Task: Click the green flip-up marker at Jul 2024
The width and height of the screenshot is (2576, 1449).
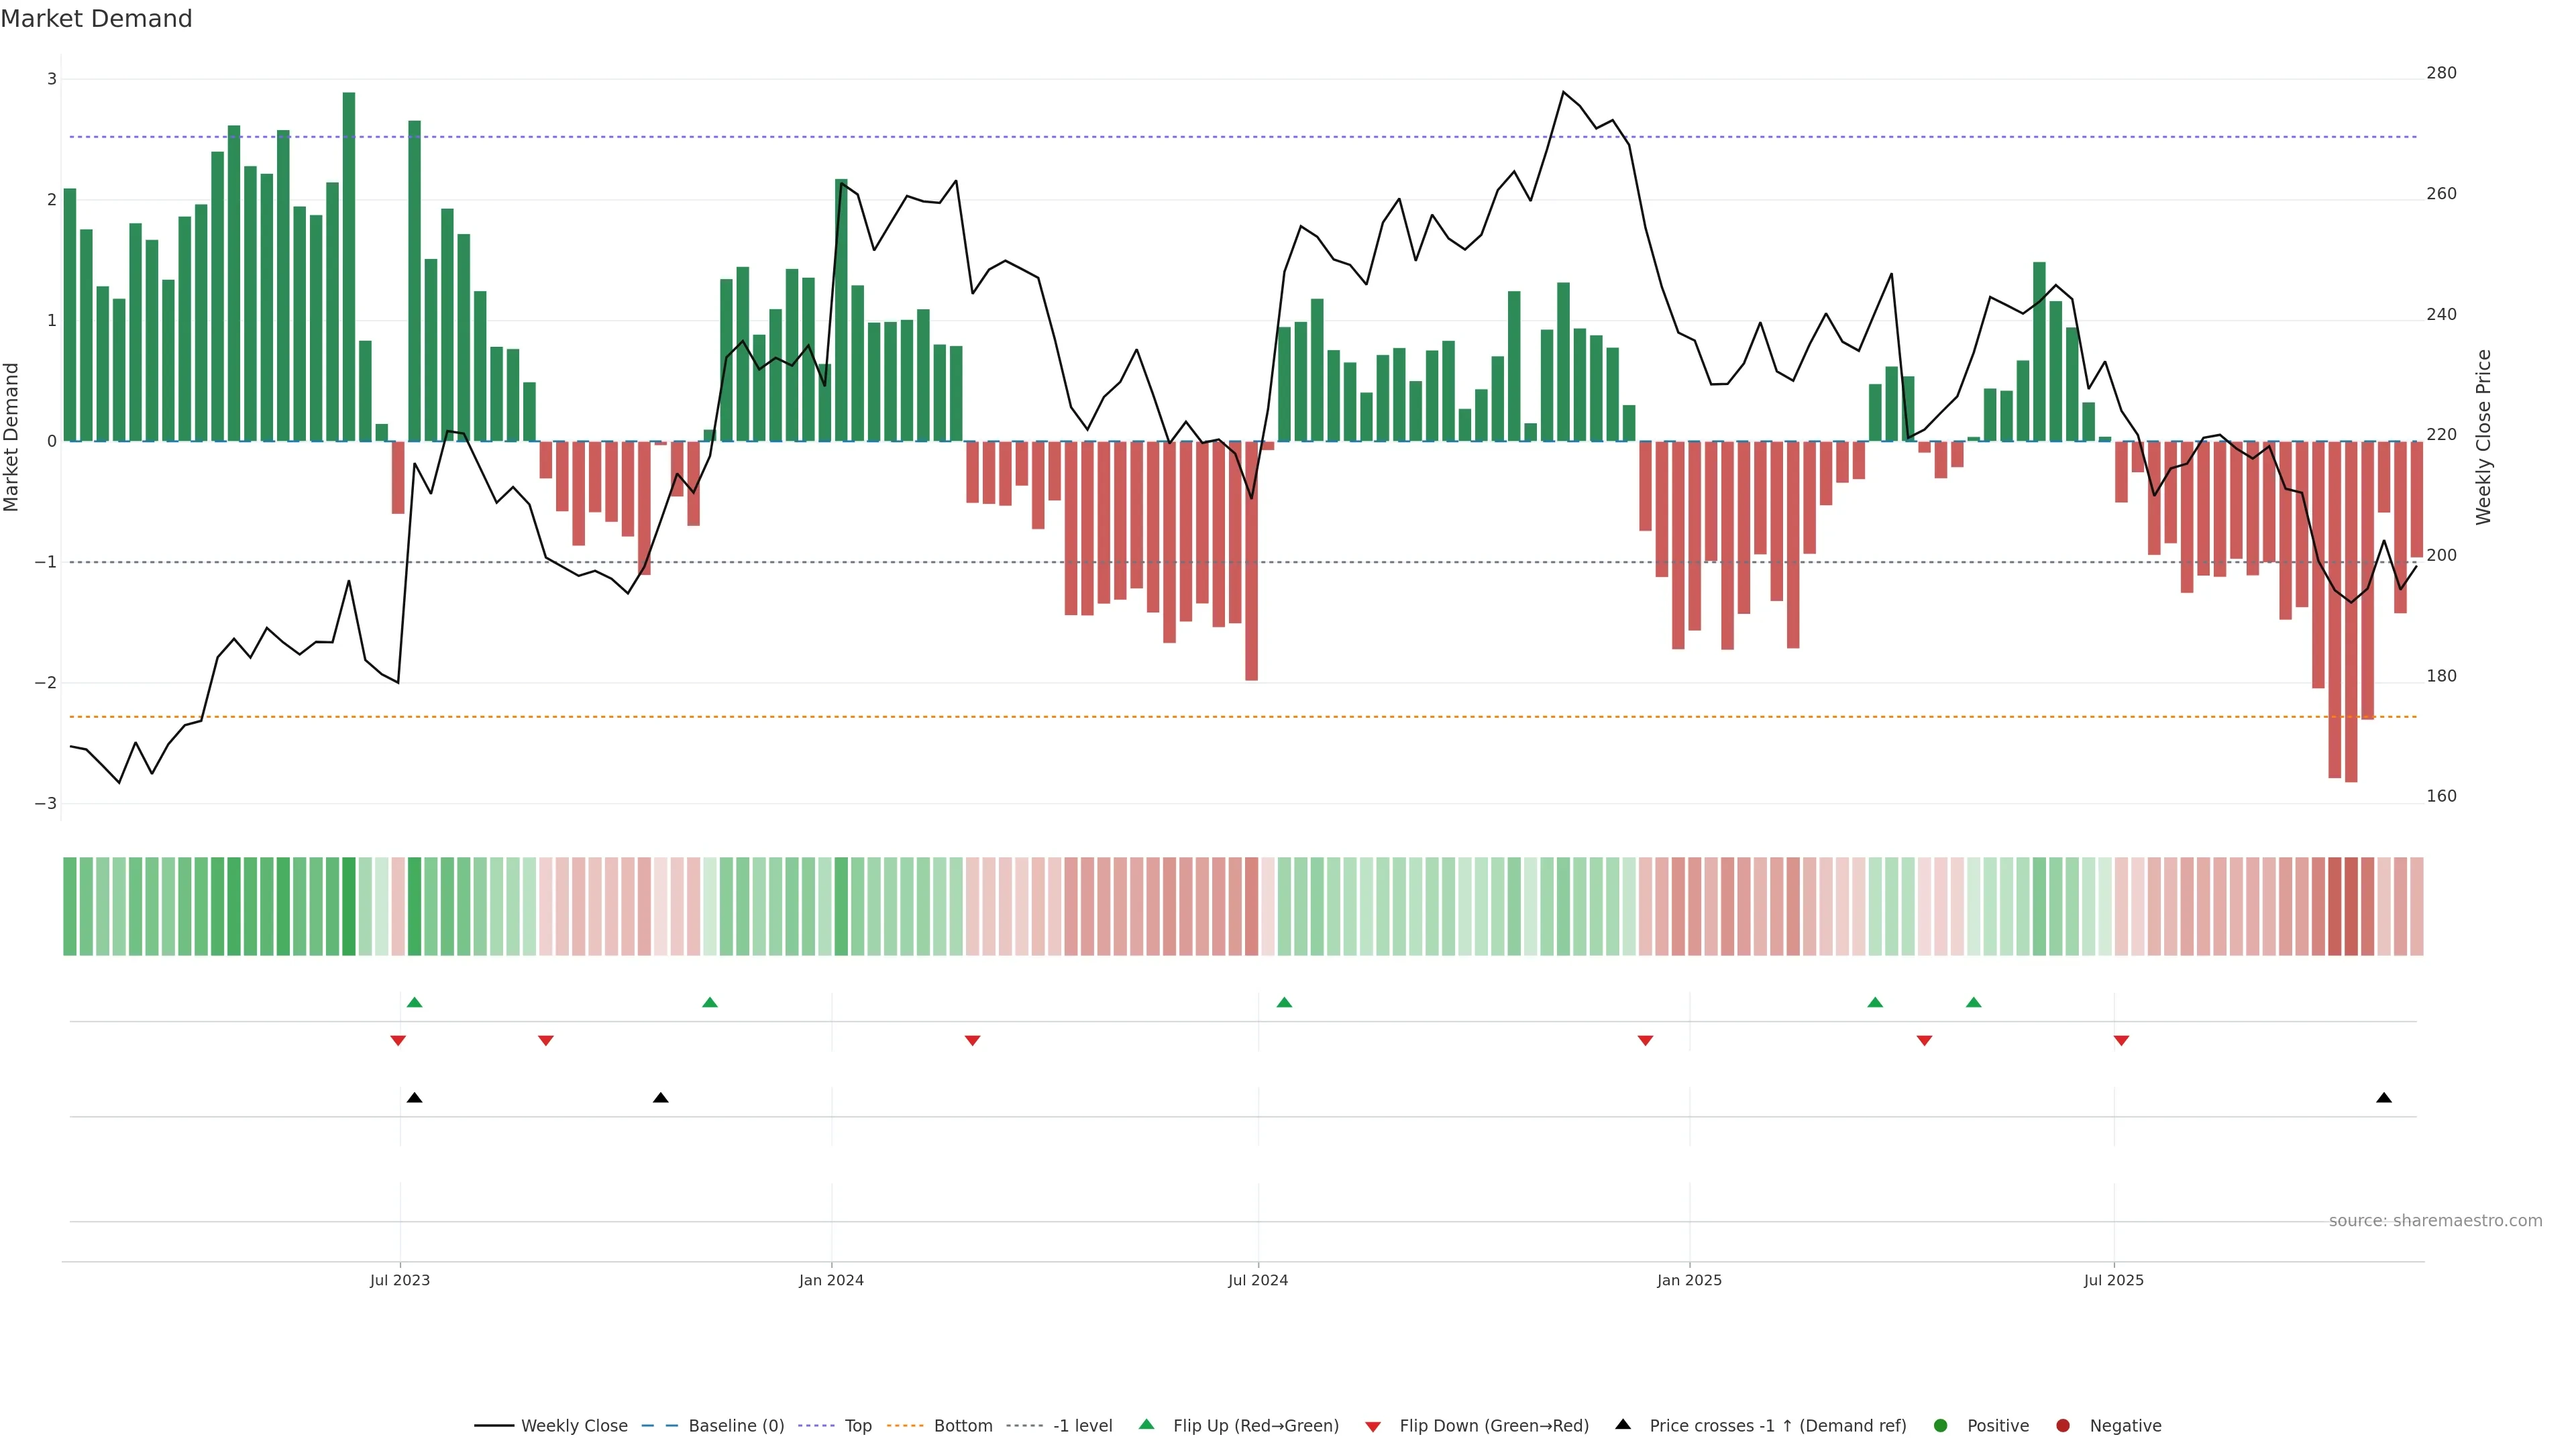Action: (x=1284, y=1002)
